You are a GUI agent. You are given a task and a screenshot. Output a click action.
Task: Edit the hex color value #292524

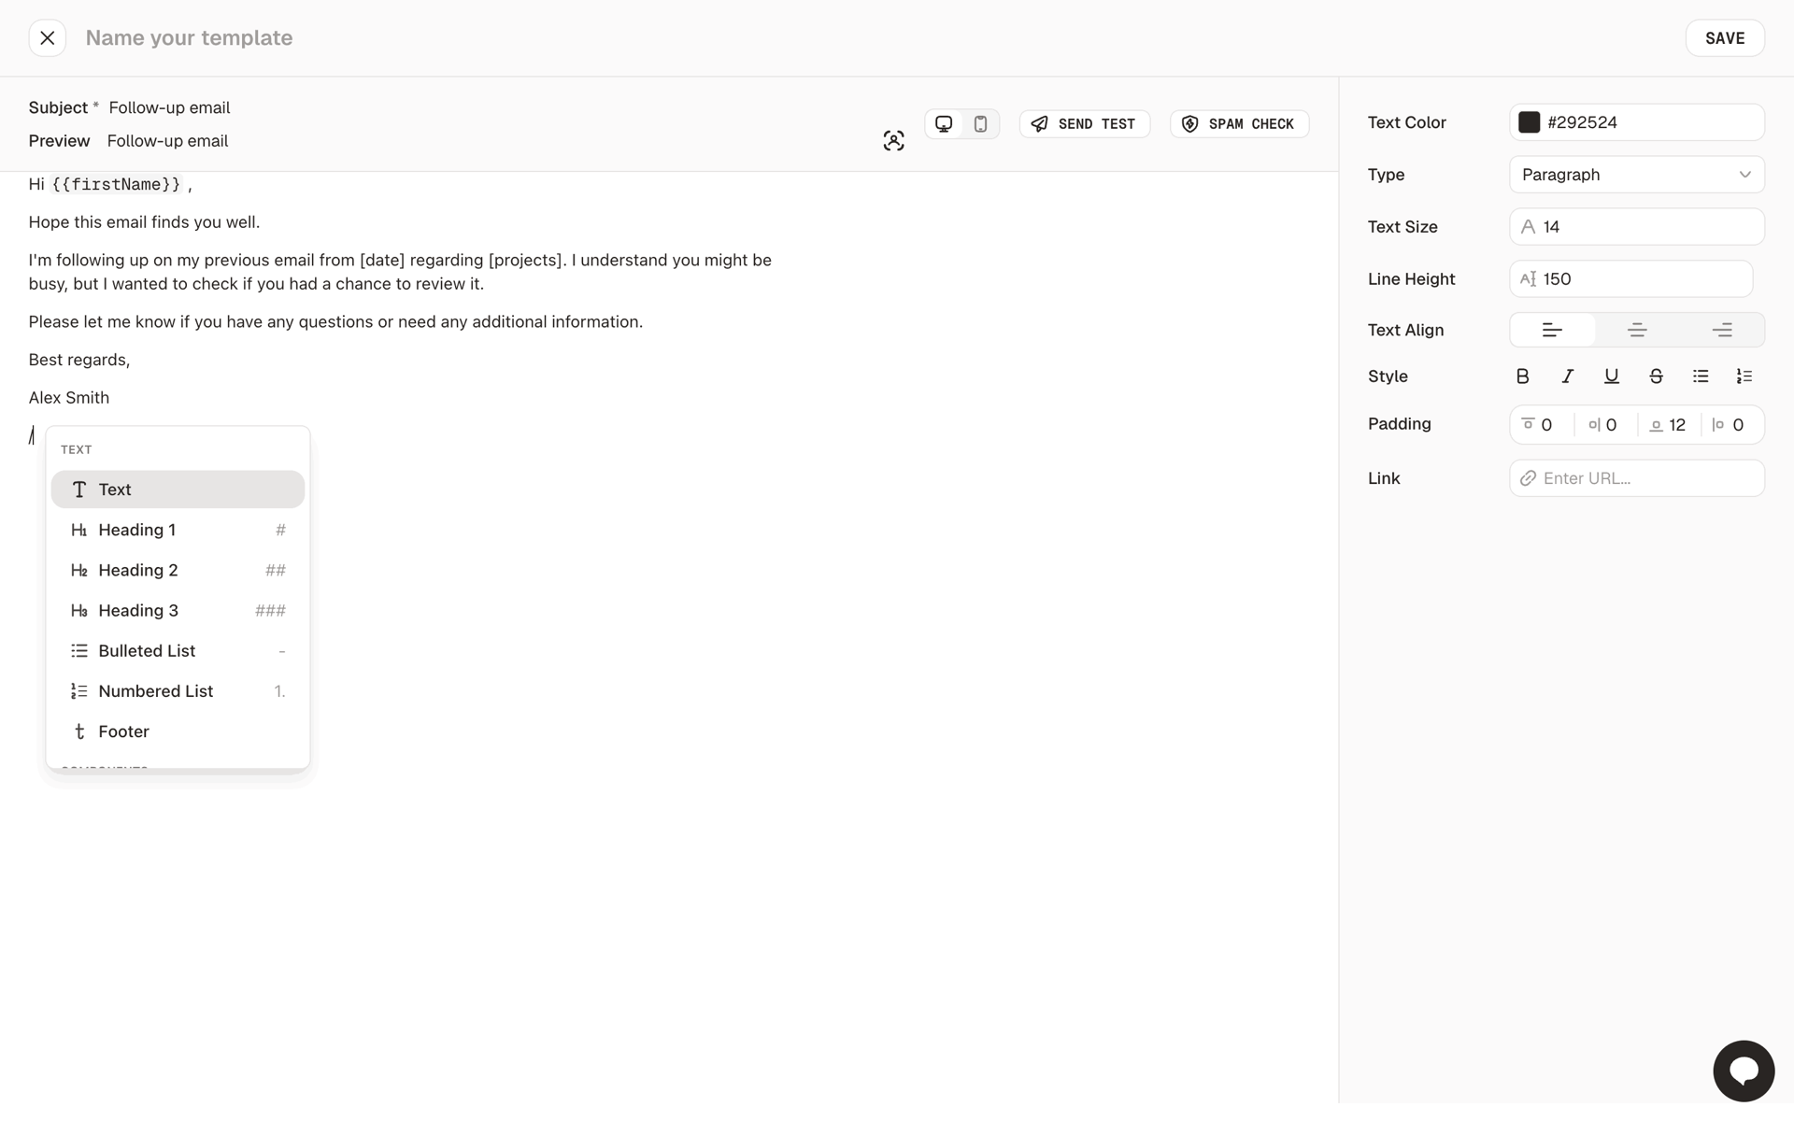[1582, 122]
